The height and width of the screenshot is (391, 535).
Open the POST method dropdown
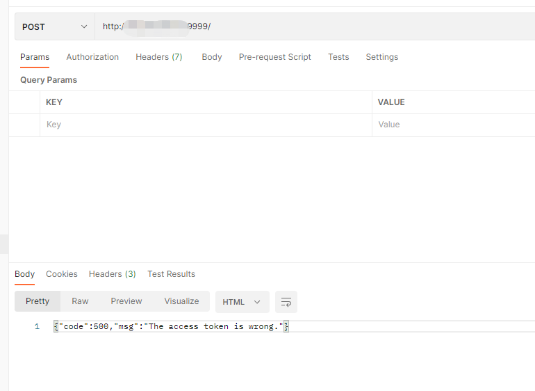54,26
